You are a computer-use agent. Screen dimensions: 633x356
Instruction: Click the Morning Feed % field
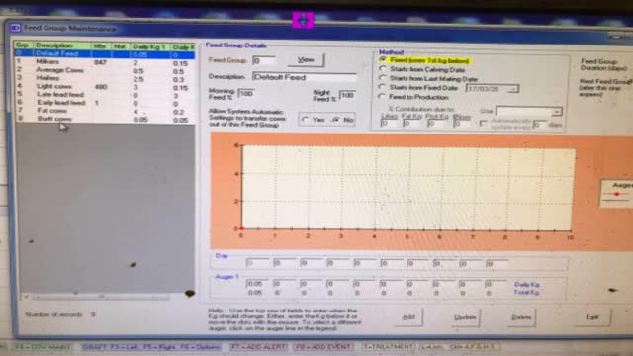(x=246, y=94)
